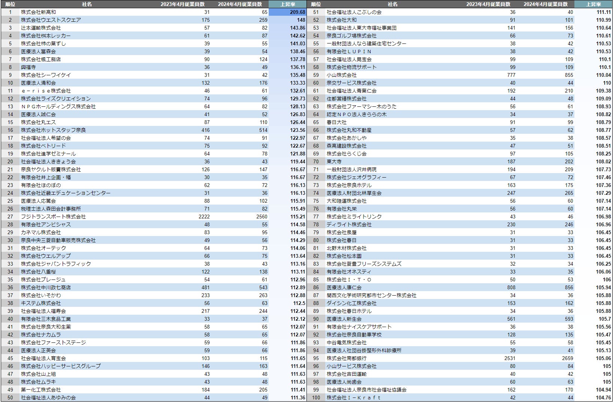The image size is (613, 402).
Task: Click the 株式会社オーテック name cell
Action: click(43, 248)
